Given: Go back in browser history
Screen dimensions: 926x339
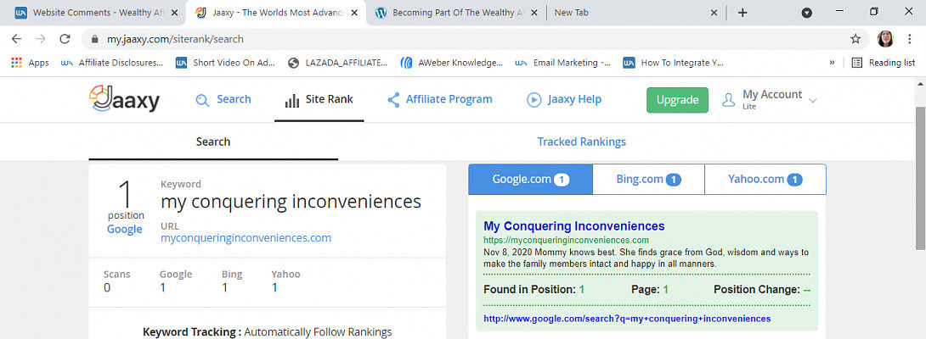Looking at the screenshot, I should (x=16, y=39).
